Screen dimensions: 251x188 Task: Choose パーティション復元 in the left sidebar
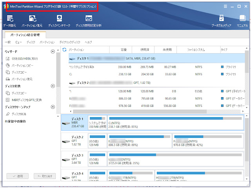[x=19, y=79]
